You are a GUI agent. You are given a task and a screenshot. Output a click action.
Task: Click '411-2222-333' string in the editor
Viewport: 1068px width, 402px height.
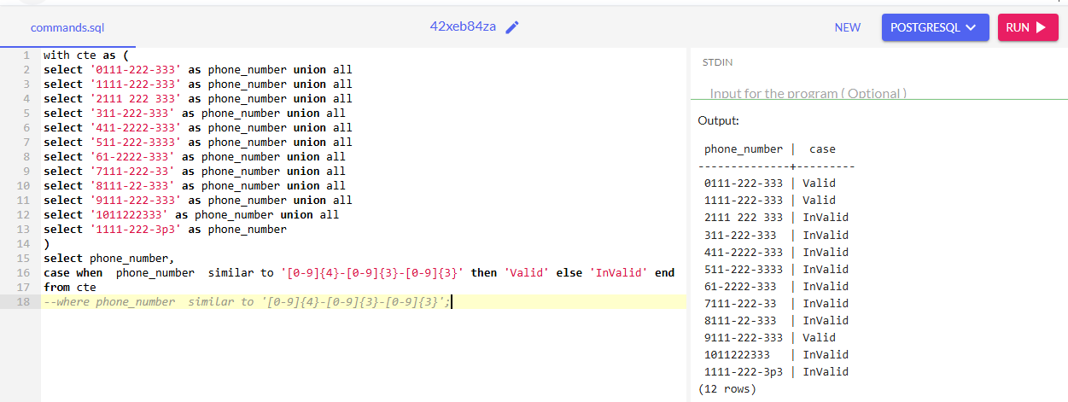[136, 127]
